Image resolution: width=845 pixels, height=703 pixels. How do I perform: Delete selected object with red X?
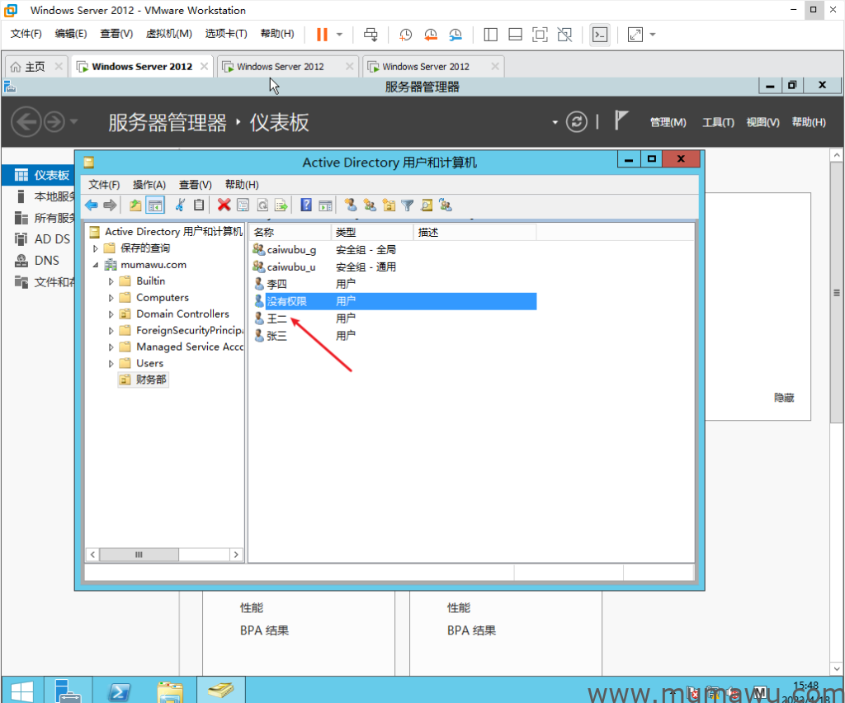pyautogui.click(x=224, y=205)
